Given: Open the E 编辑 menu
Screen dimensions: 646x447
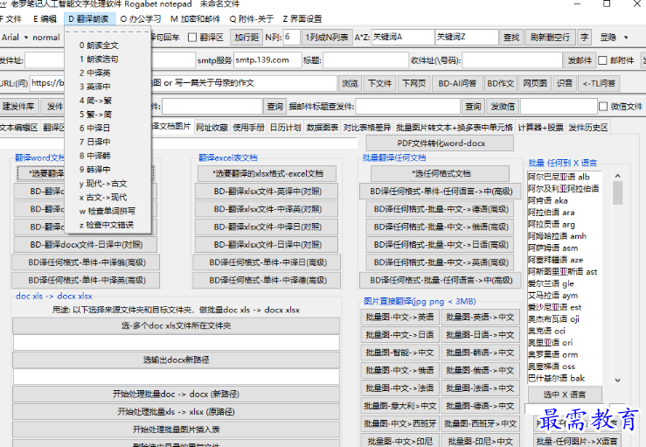Looking at the screenshot, I should coord(45,19).
